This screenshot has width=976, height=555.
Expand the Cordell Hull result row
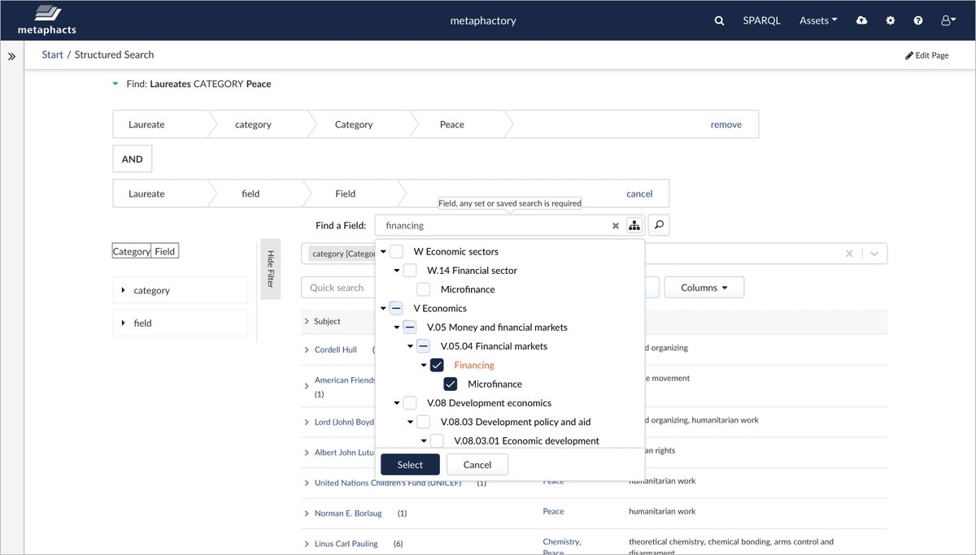(x=307, y=350)
